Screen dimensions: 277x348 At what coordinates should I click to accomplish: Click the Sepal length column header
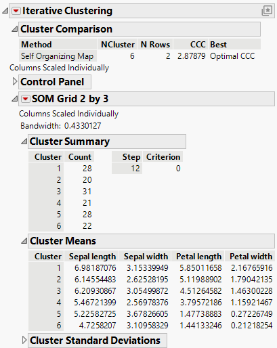point(92,257)
